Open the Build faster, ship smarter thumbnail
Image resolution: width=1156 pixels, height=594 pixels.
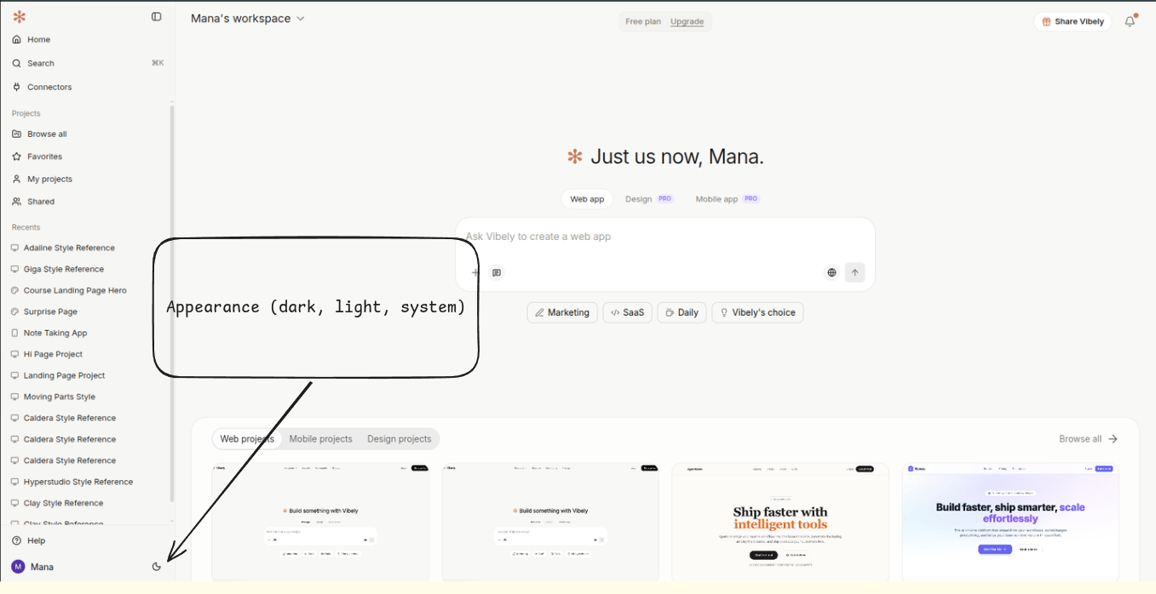coord(1010,523)
